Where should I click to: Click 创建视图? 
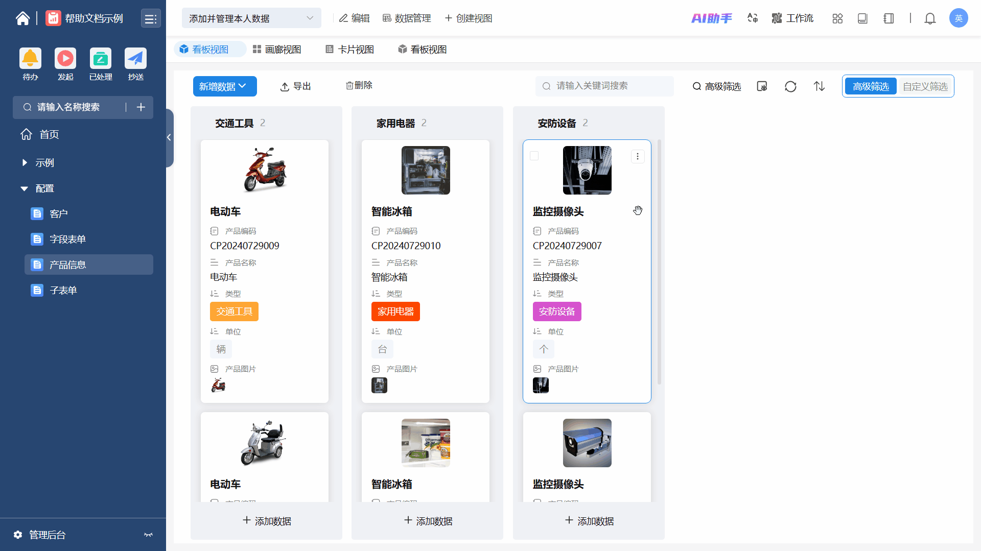469,18
